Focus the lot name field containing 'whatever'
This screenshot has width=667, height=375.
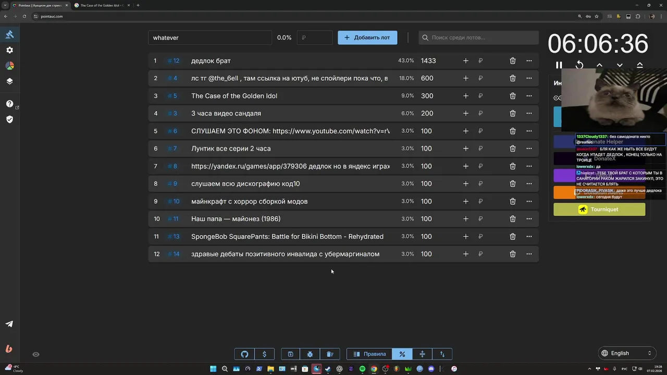(210, 37)
